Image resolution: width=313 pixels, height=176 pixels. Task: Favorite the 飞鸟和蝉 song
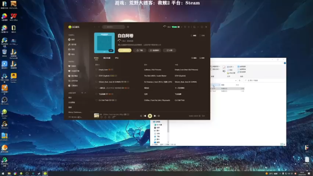[96, 94]
